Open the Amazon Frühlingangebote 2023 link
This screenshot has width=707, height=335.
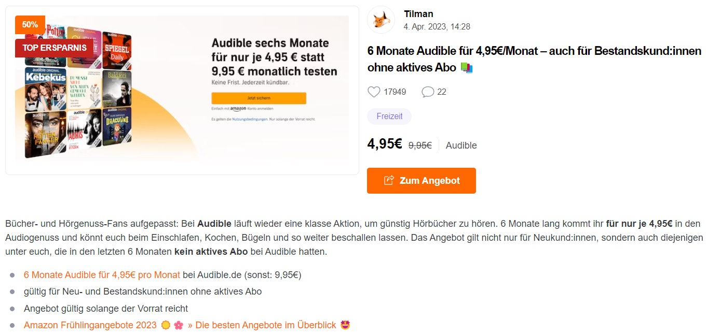[90, 325]
